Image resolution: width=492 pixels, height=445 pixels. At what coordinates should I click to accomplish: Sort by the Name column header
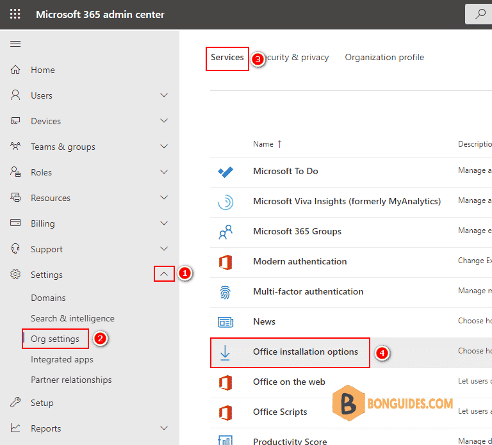[x=267, y=144]
